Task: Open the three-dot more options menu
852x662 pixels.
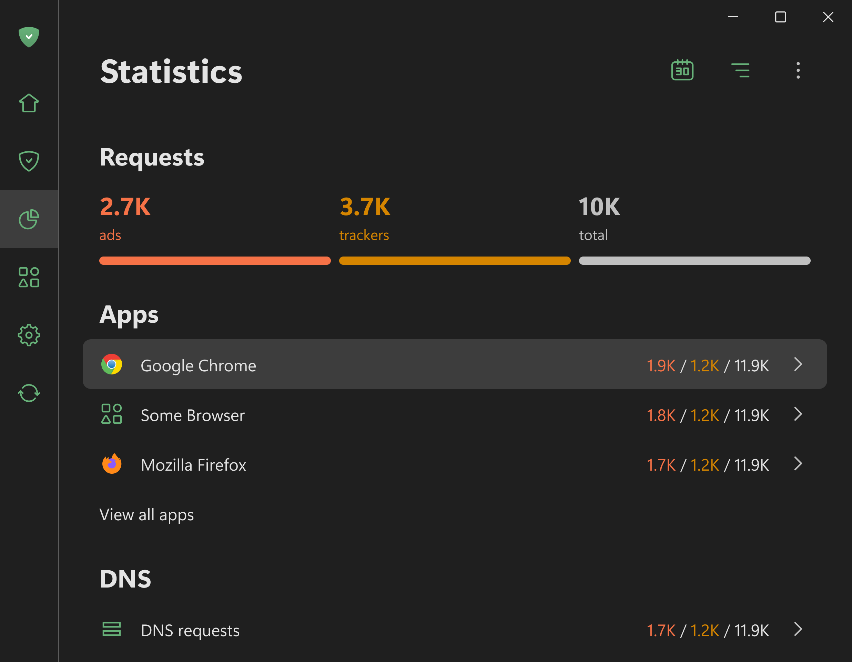Action: click(798, 70)
